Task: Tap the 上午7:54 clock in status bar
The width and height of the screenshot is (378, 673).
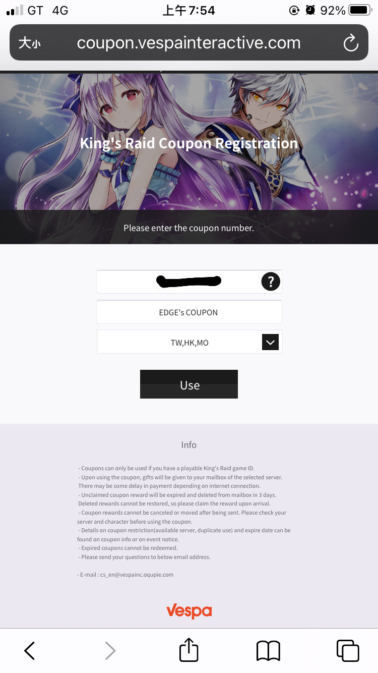Action: (x=189, y=10)
